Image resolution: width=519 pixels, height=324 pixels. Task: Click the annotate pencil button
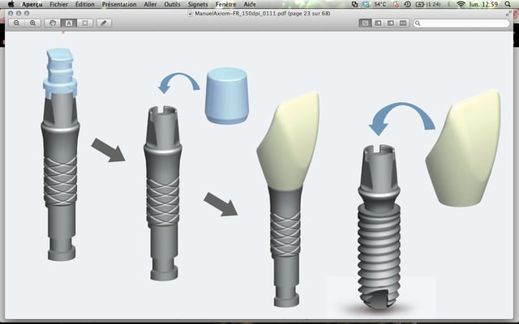(105, 23)
